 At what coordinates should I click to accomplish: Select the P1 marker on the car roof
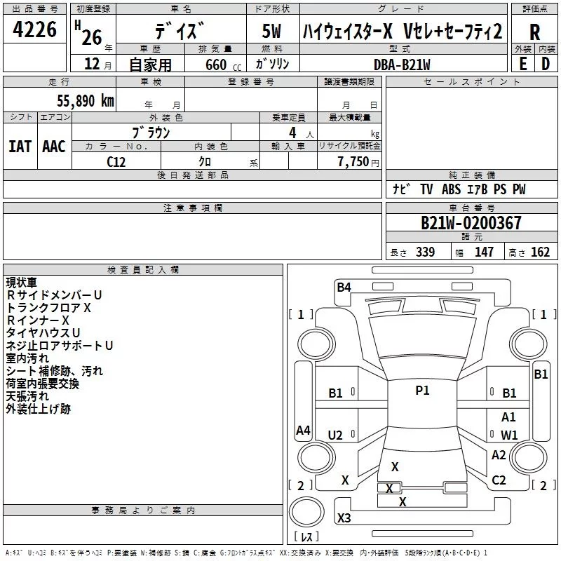[x=422, y=391]
